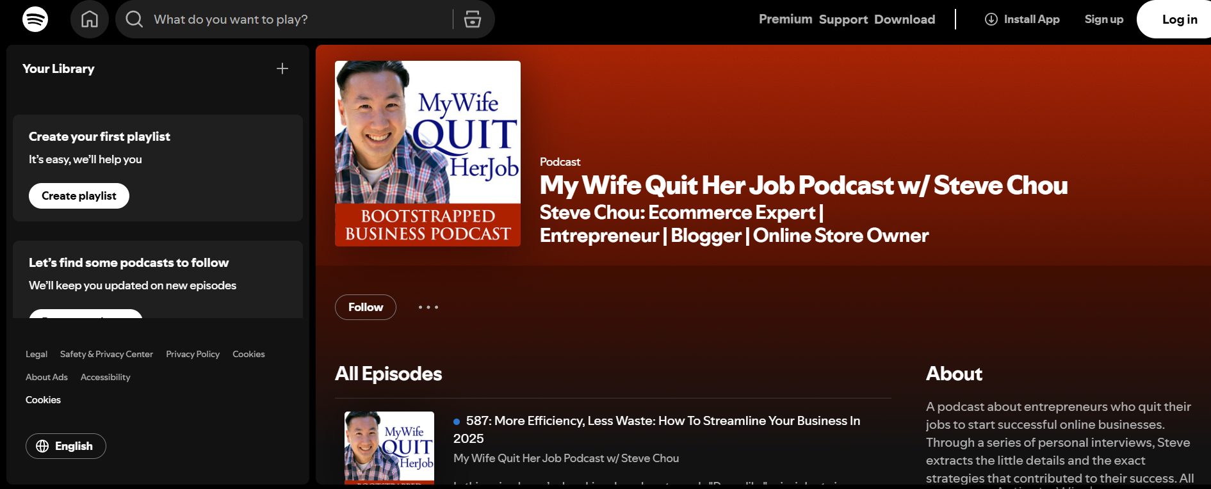This screenshot has height=489, width=1211.
Task: Open the About Ads link
Action: (x=47, y=377)
